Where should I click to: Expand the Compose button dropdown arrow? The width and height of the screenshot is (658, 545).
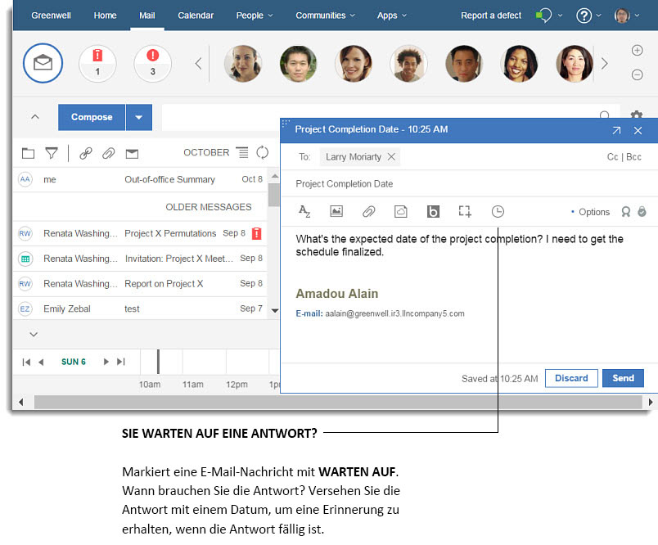coord(137,117)
